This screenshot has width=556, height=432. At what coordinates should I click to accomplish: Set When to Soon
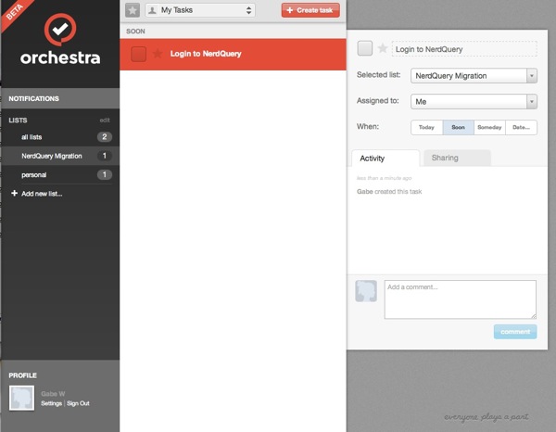coord(458,127)
